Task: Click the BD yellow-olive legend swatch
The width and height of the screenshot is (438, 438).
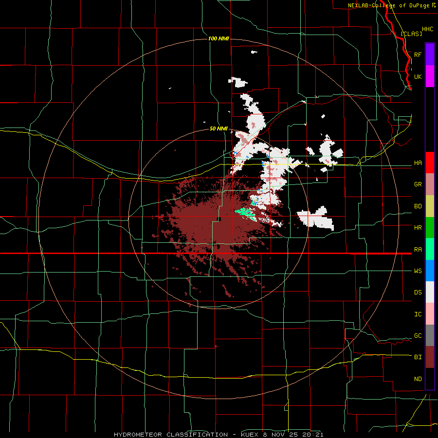Action: (430, 206)
